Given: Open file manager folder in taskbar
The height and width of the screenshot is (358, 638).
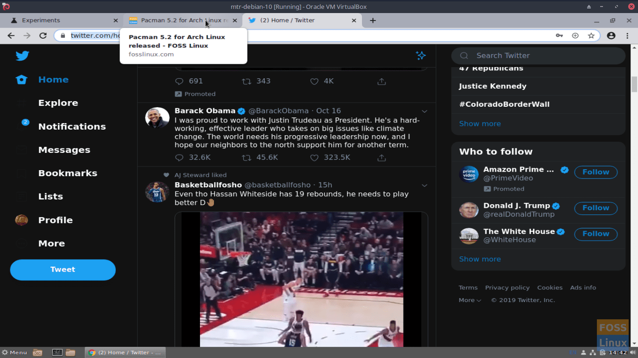Looking at the screenshot, I should (x=71, y=352).
